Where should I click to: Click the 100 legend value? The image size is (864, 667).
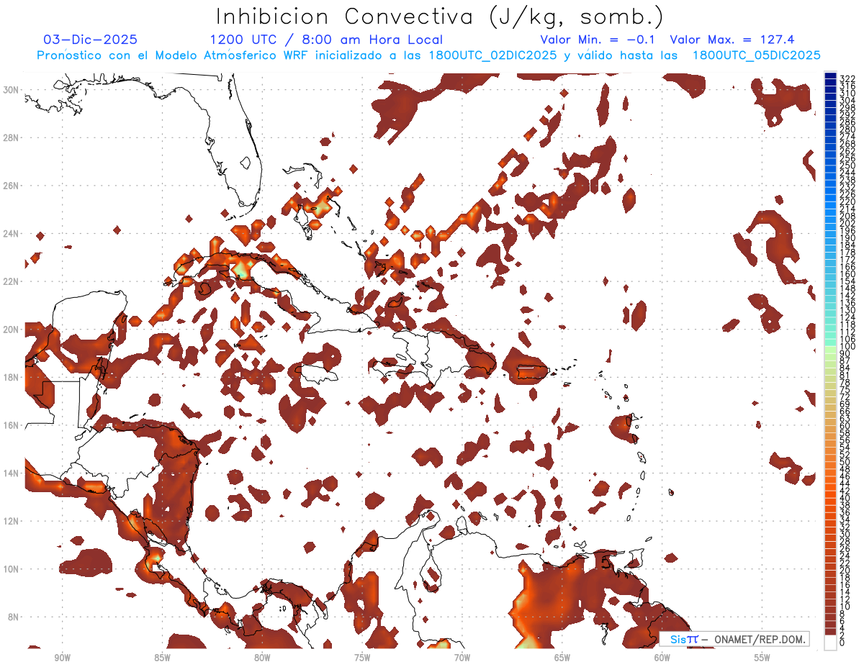(847, 347)
